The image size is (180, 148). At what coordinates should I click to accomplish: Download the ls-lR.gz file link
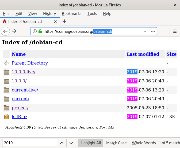(20, 117)
